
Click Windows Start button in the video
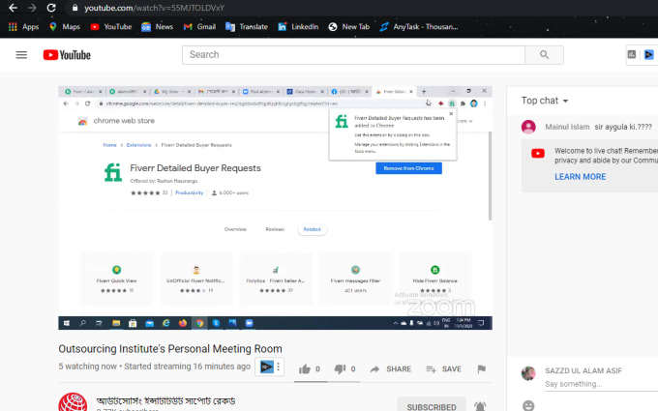67,323
